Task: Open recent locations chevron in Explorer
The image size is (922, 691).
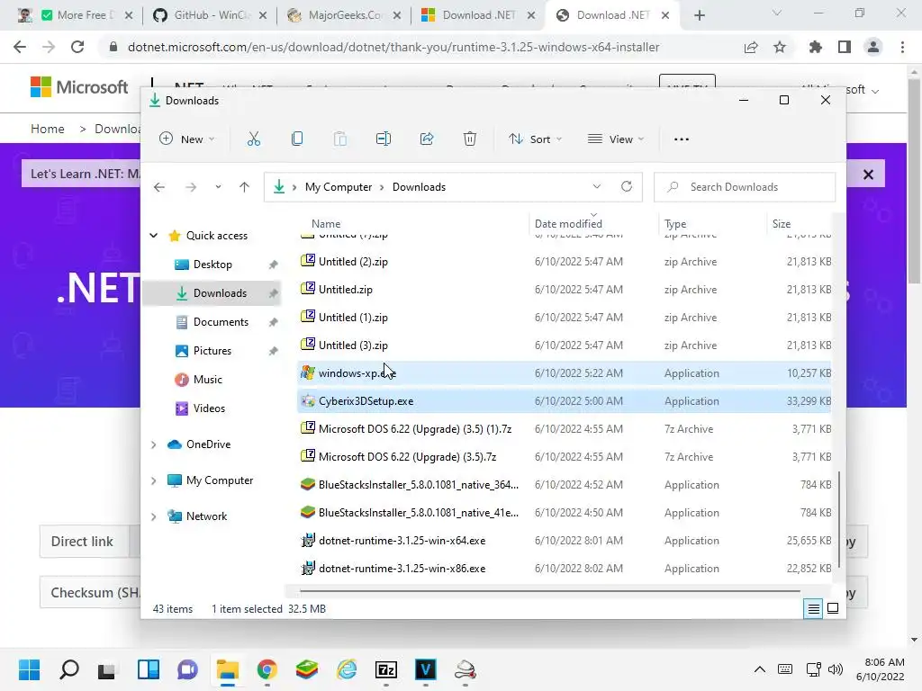Action: [x=218, y=187]
